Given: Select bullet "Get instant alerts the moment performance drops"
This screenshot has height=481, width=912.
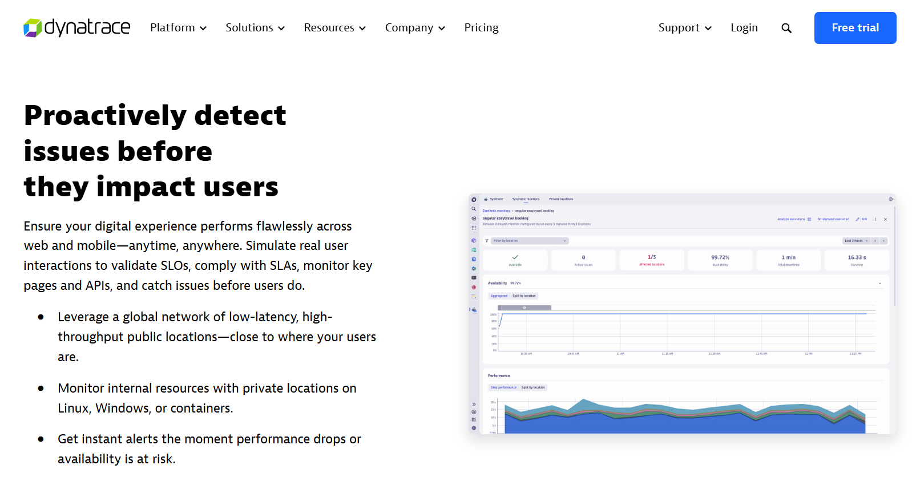Looking at the screenshot, I should [209, 449].
